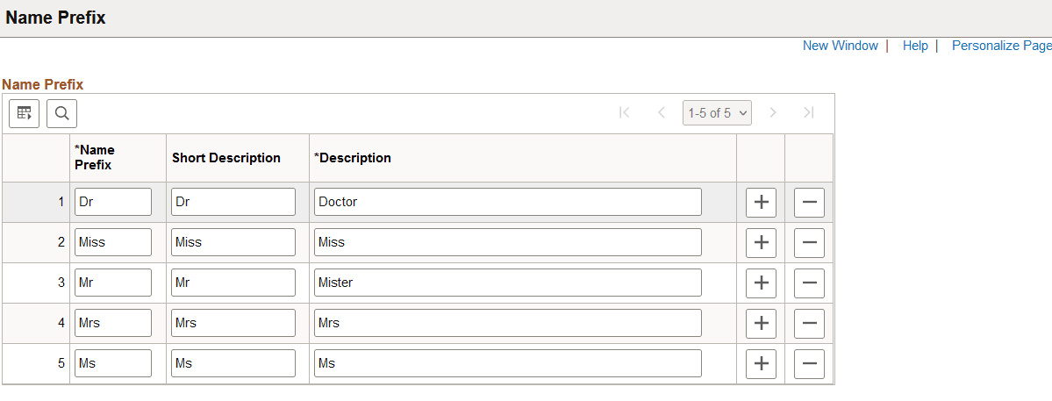Jump to last page of rows

click(809, 112)
